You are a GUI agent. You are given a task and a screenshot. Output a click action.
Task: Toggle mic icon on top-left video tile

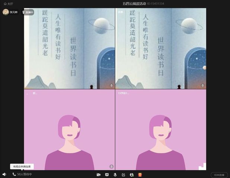(111, 85)
